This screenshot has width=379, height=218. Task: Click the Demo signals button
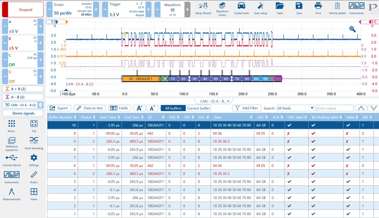click(23, 113)
